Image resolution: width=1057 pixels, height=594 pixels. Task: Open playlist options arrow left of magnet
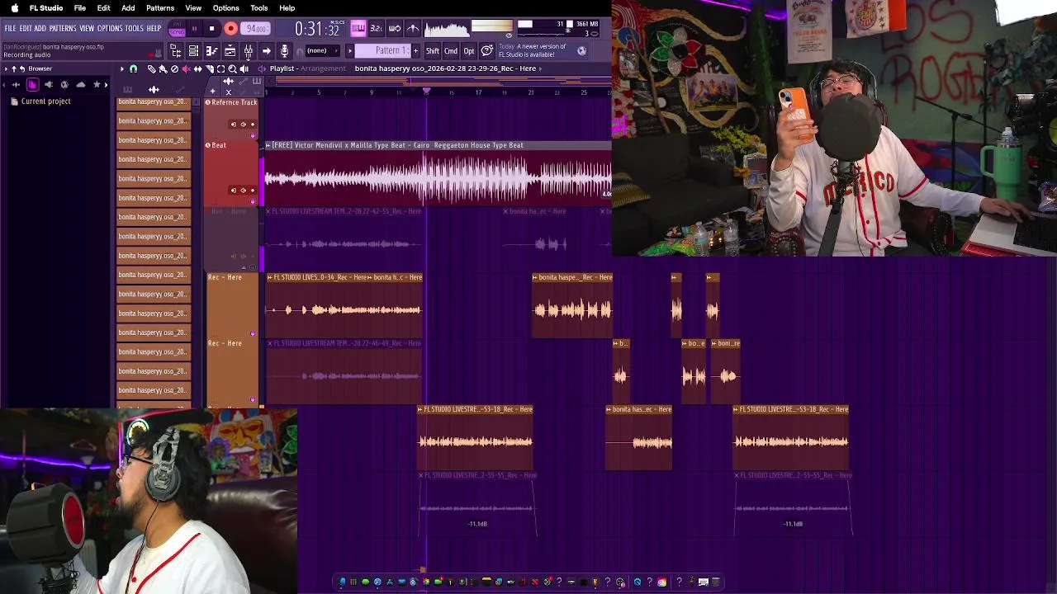122,68
